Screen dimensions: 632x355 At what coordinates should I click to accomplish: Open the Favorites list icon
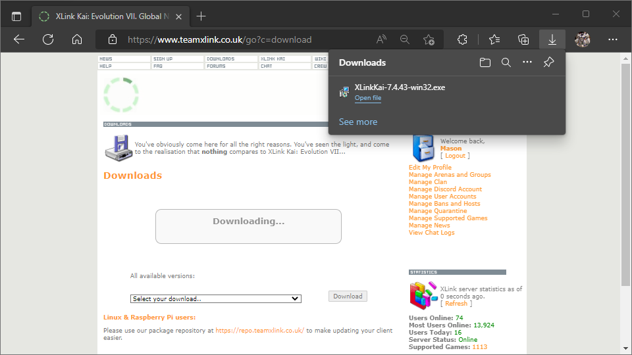pos(495,39)
